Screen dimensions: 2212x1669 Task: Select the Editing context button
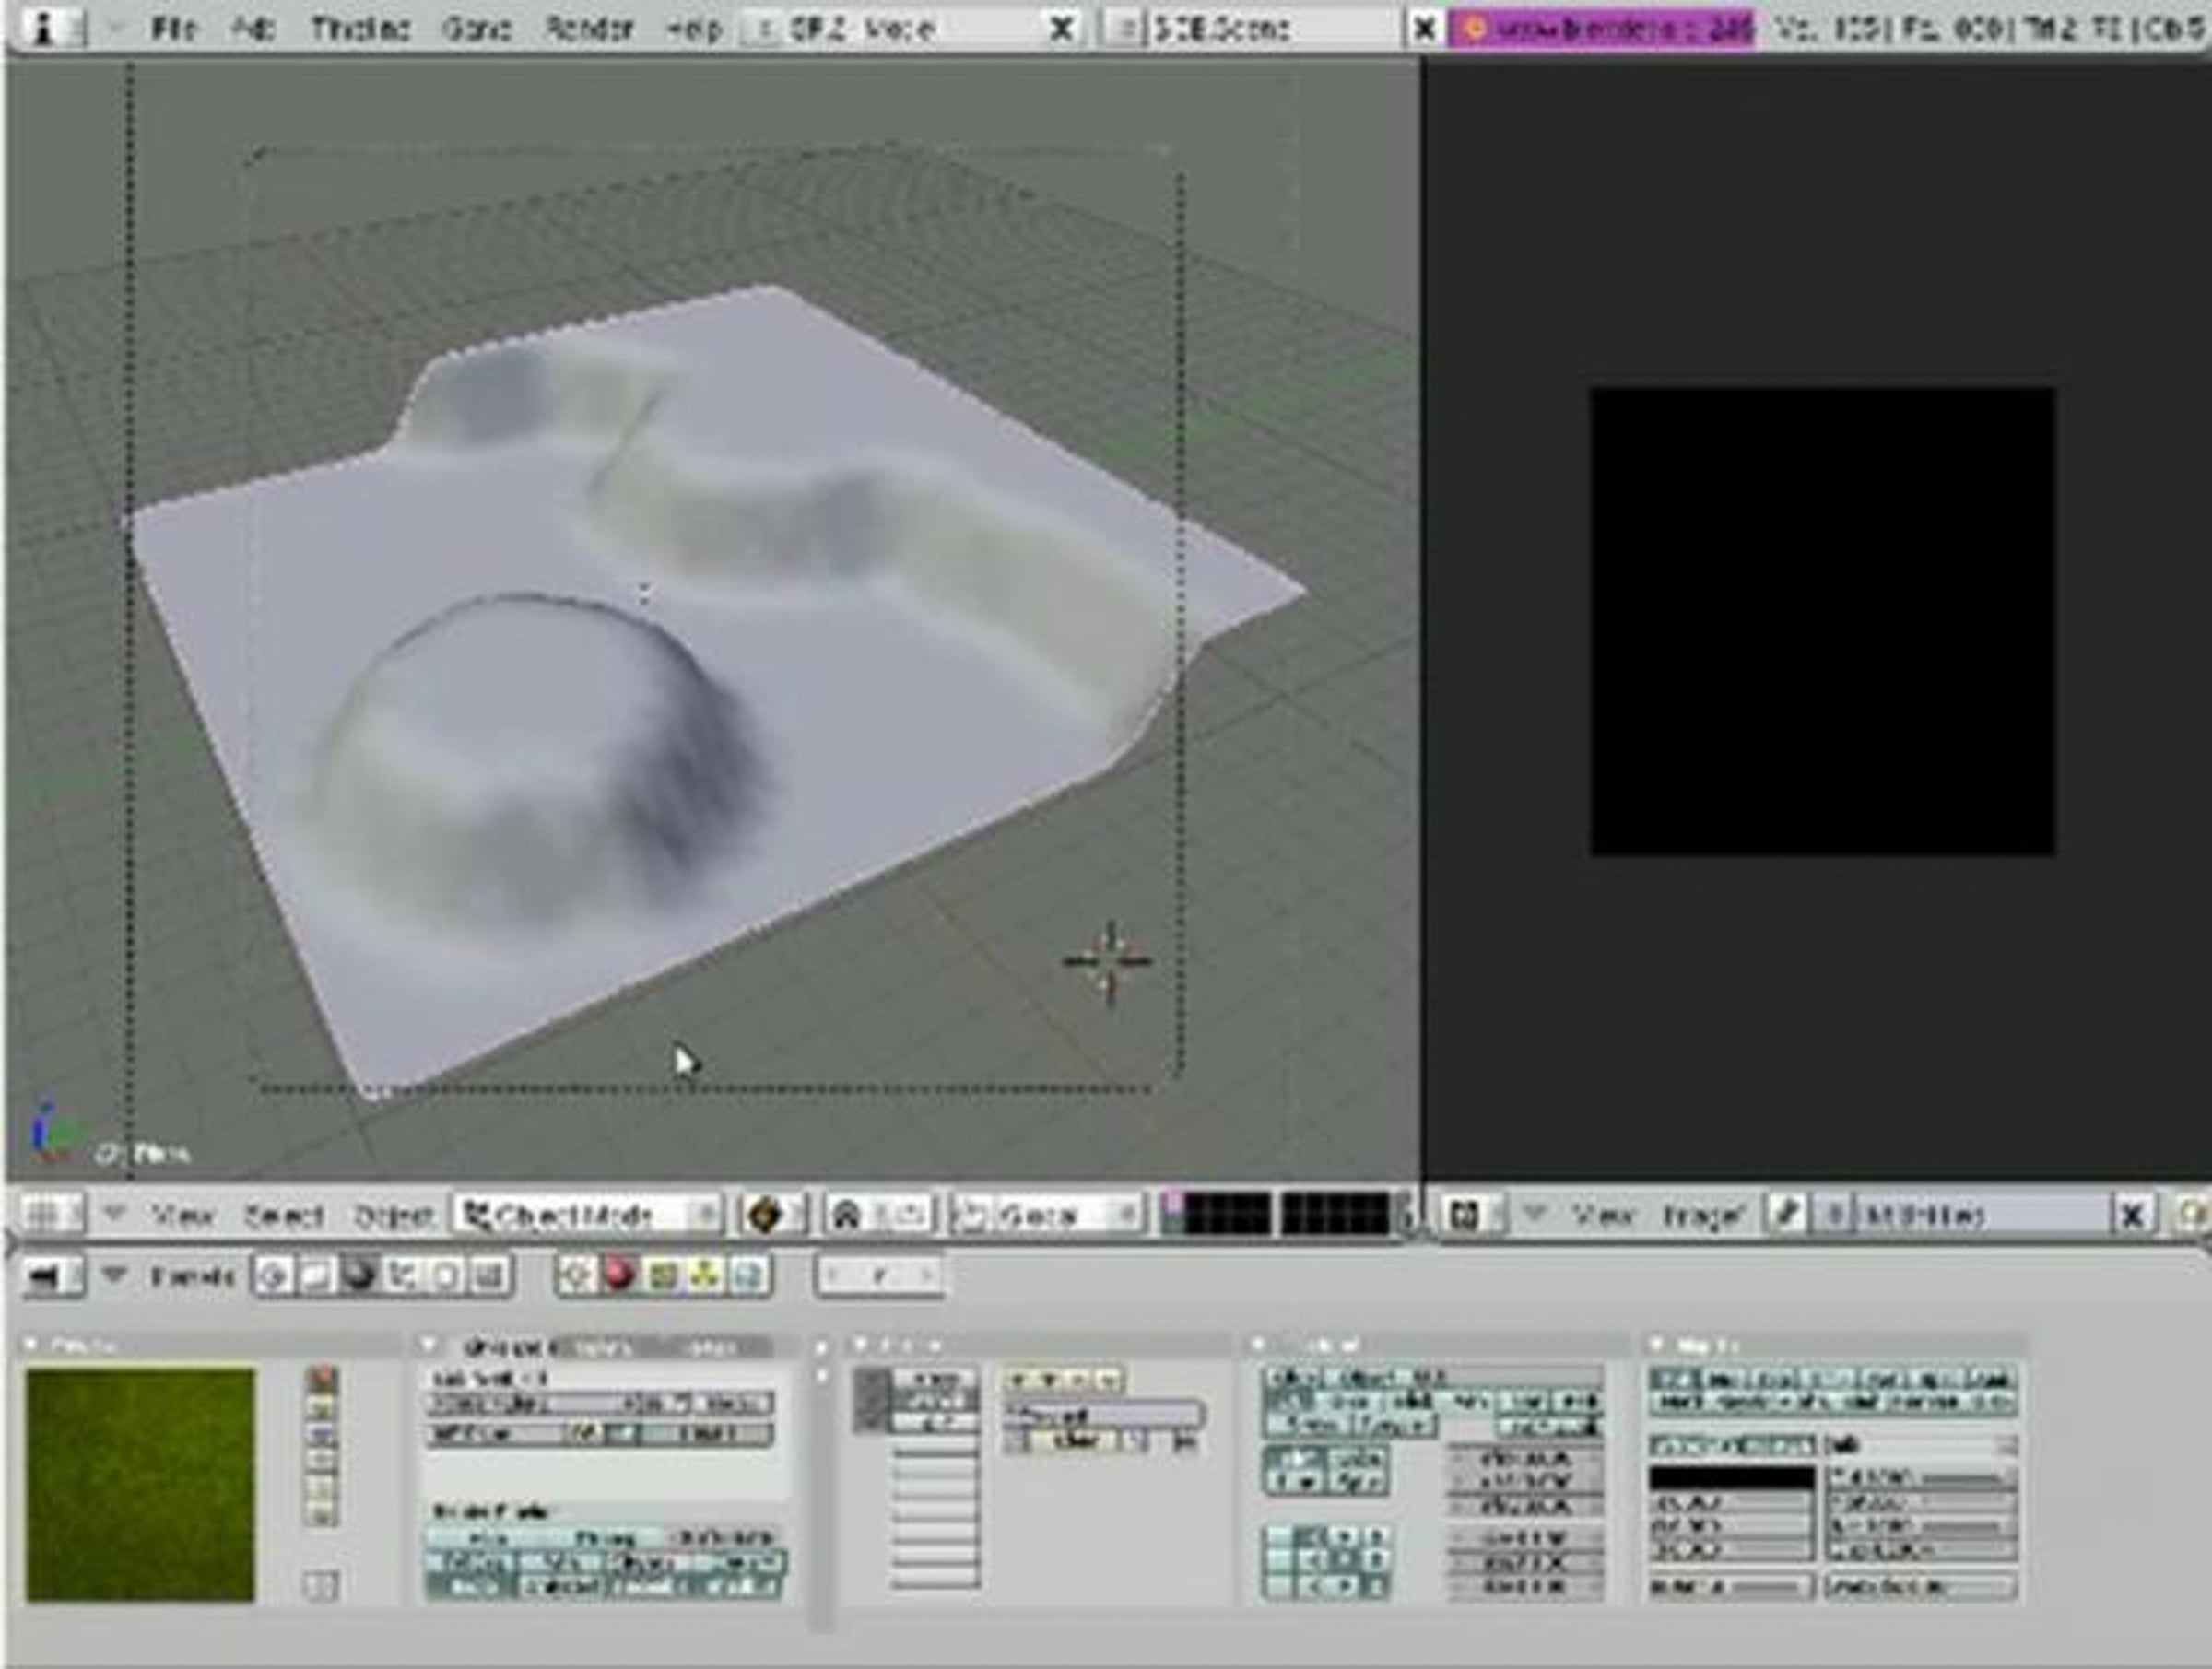click(445, 1275)
